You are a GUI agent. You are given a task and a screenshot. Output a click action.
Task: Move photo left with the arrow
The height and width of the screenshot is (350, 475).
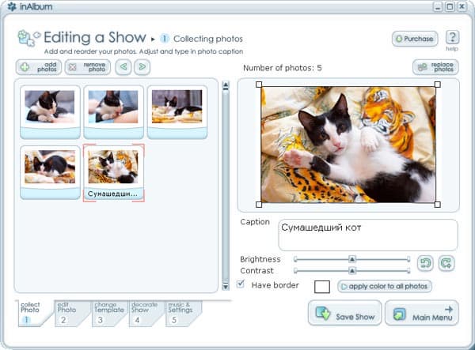[x=123, y=67]
